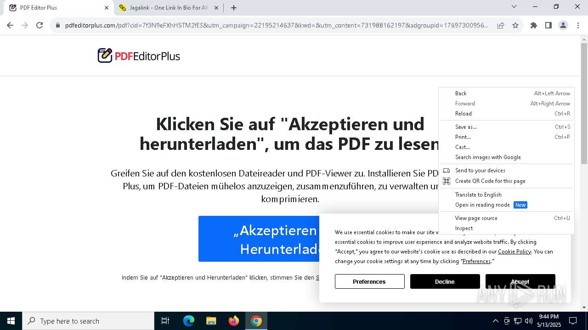Select Translate to English
Screen dimensions: 588x330
coord(506,195)
